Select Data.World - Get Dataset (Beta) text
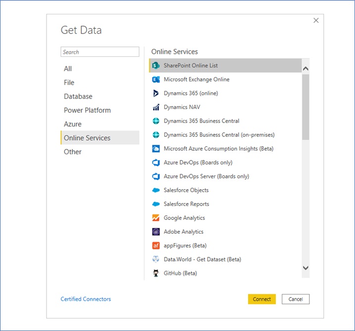Screen dimensions: 355x331 (203, 259)
